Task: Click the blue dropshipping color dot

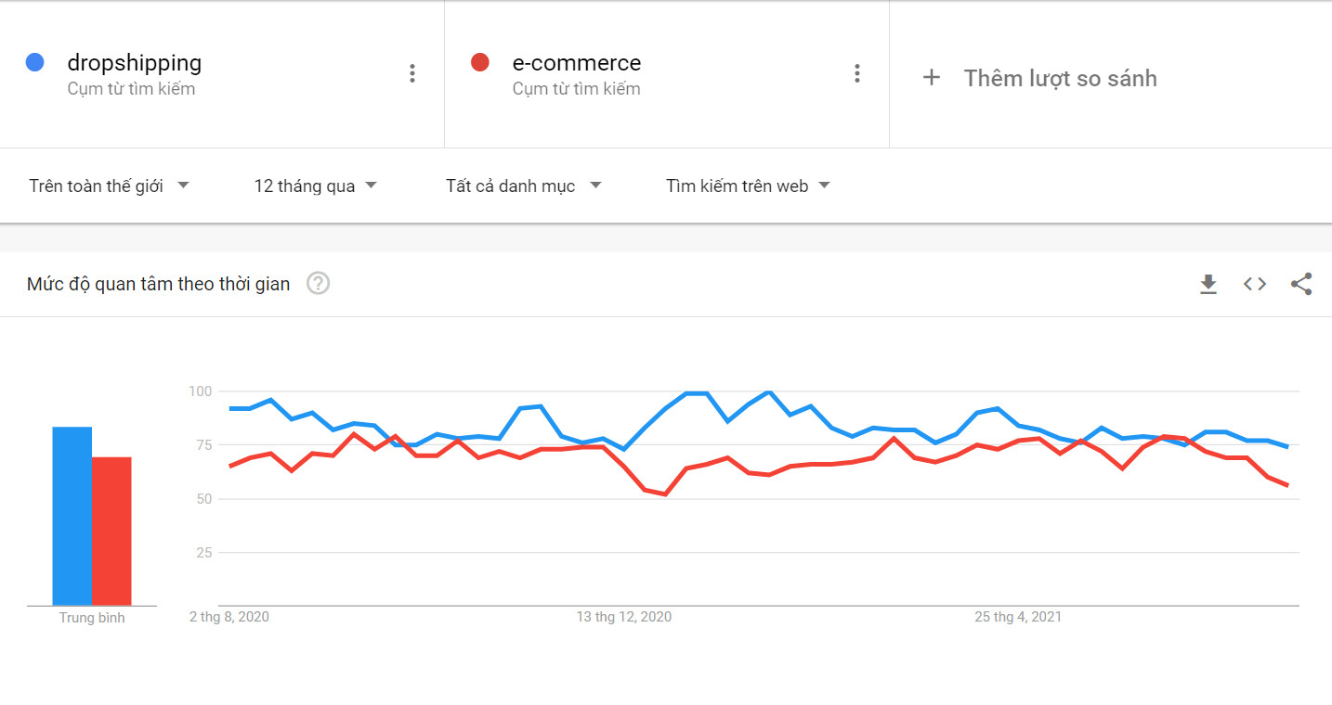Action: 35,63
